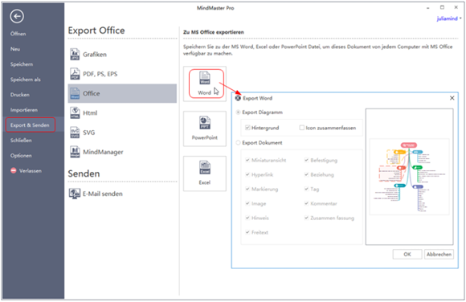The height and width of the screenshot is (302, 466).
Task: Open the Importieren sidebar item
Action: [24, 110]
